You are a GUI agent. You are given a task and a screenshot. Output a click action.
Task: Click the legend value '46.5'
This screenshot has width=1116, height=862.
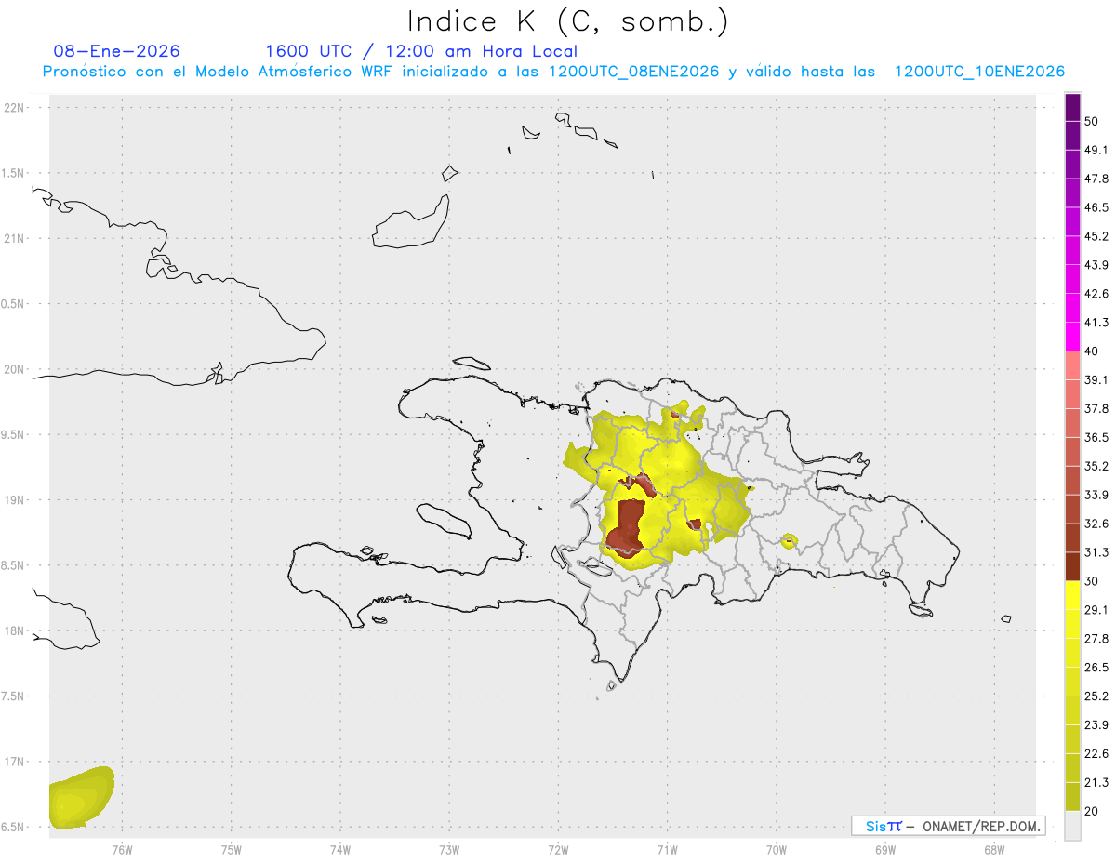click(x=1096, y=207)
